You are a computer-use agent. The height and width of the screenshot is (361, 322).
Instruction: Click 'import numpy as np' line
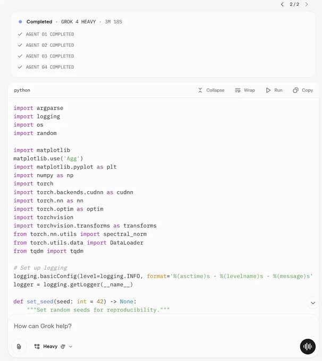(44, 175)
